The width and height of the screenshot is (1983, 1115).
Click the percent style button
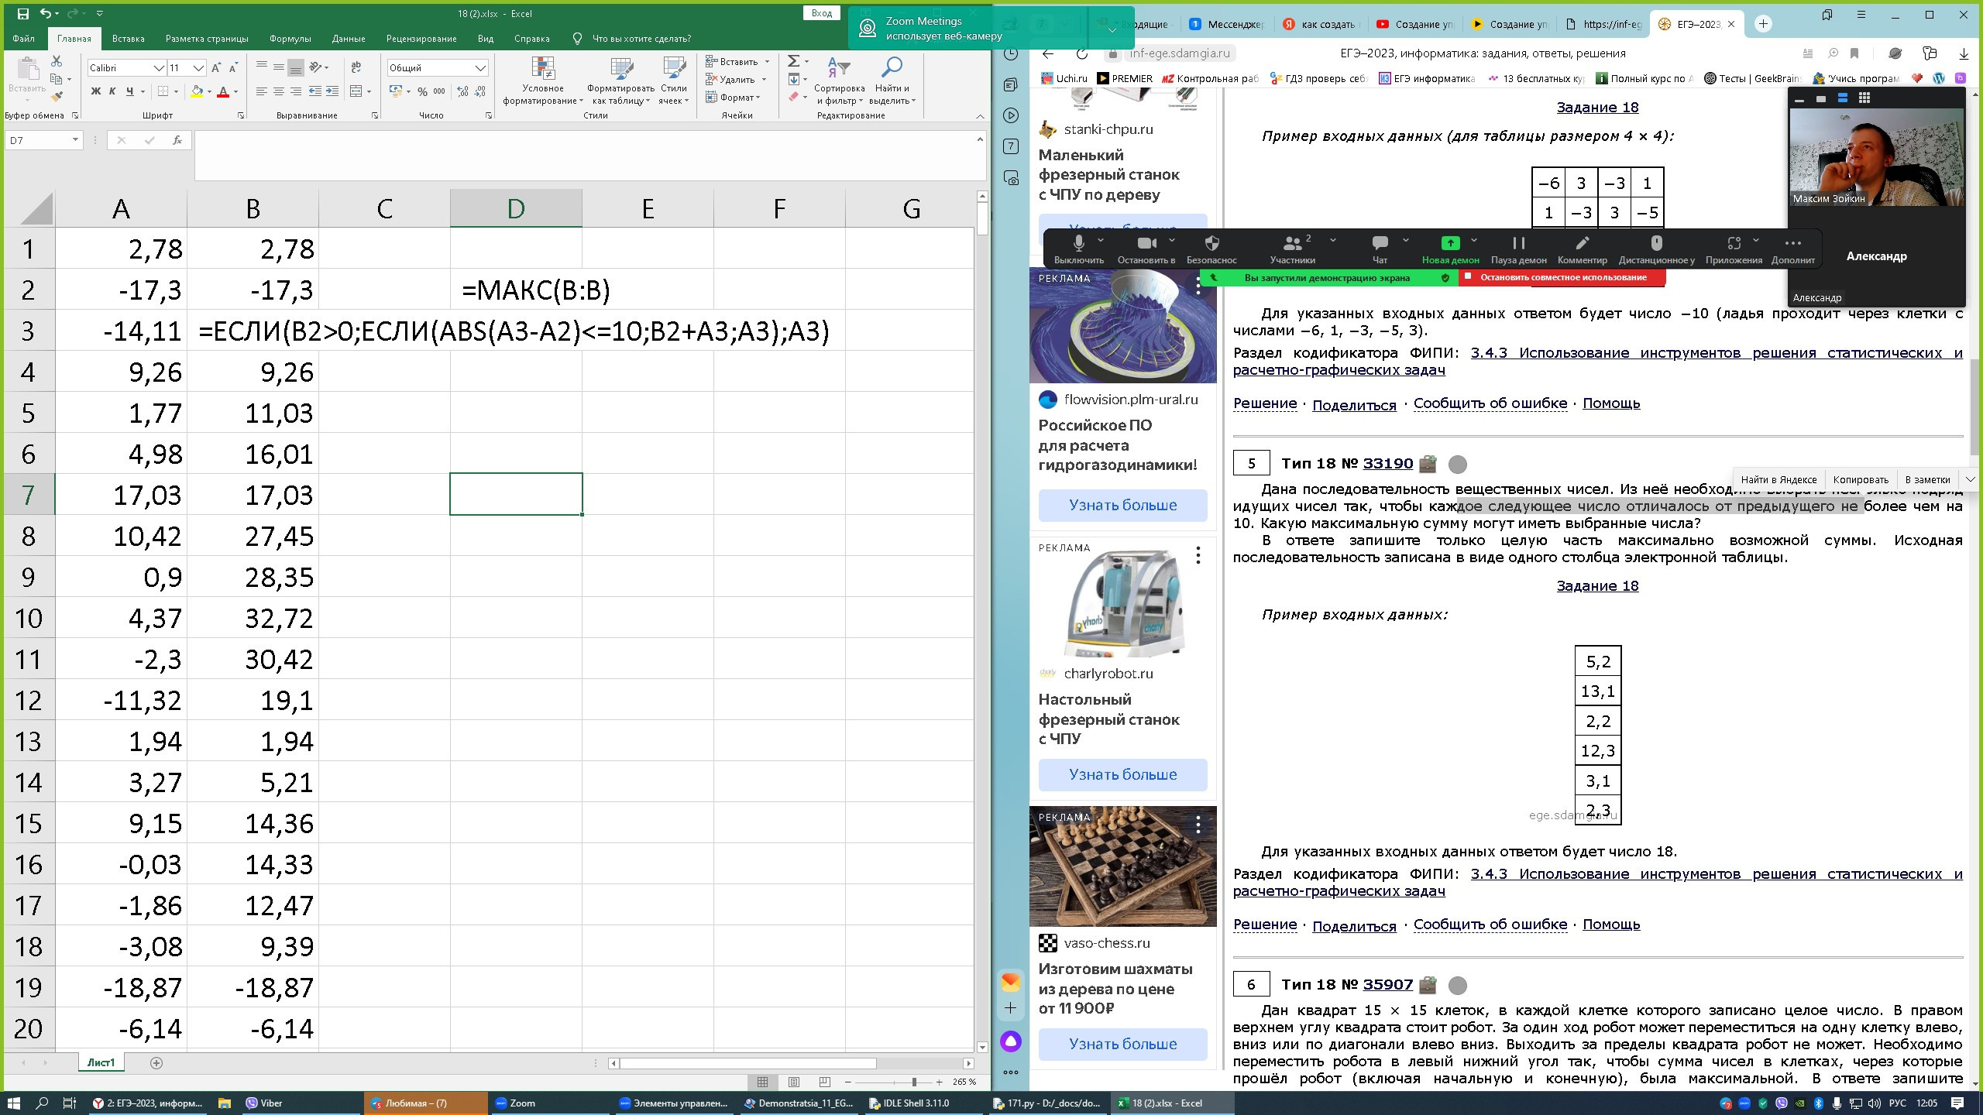pos(422,91)
